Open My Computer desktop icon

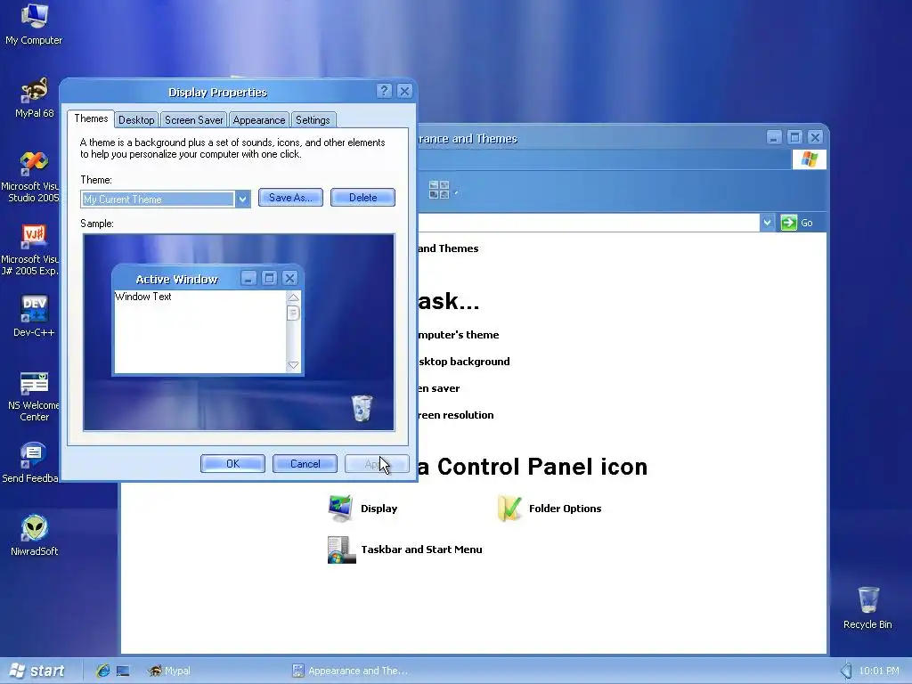click(34, 24)
